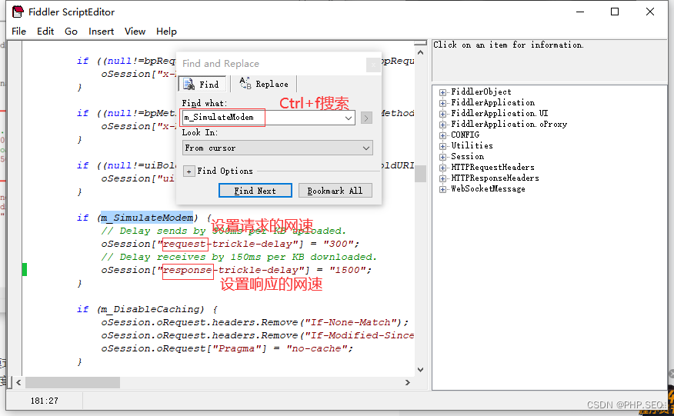Screen dimensions: 674x416
Task: Maximize the Fiddler ScriptEditor window
Action: pyautogui.click(x=615, y=12)
